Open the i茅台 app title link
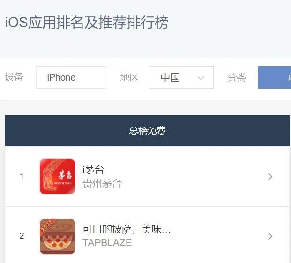The height and width of the screenshot is (263, 291). pos(93,169)
